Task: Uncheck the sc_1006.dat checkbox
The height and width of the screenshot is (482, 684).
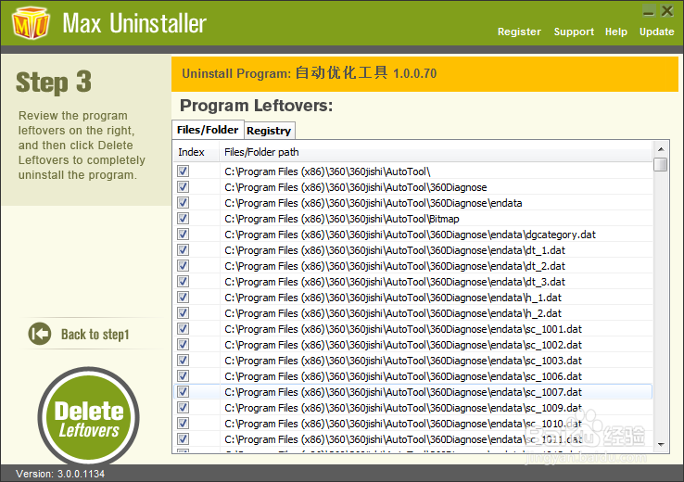Action: tap(184, 375)
